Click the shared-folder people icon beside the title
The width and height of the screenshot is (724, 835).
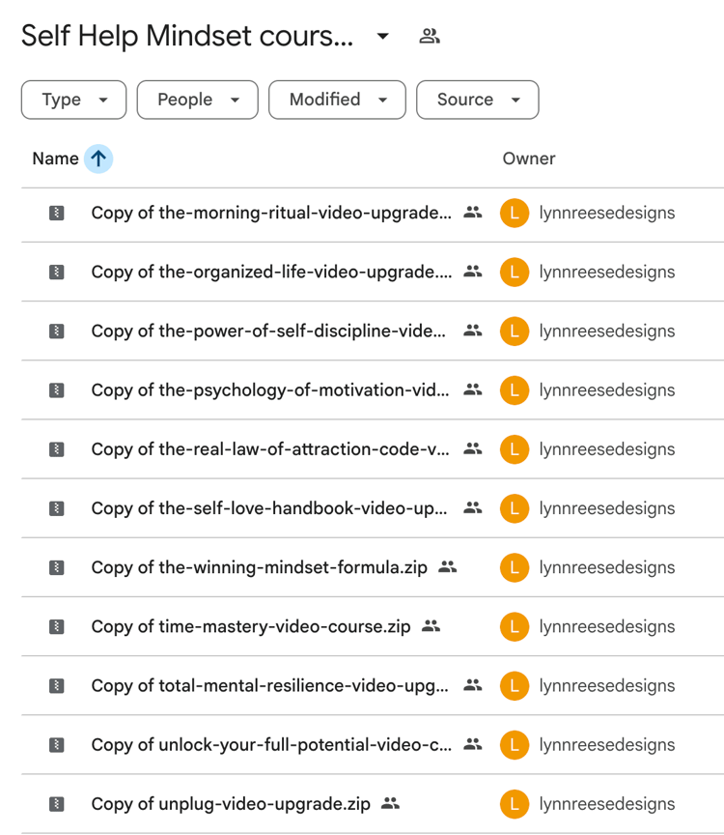pos(430,37)
